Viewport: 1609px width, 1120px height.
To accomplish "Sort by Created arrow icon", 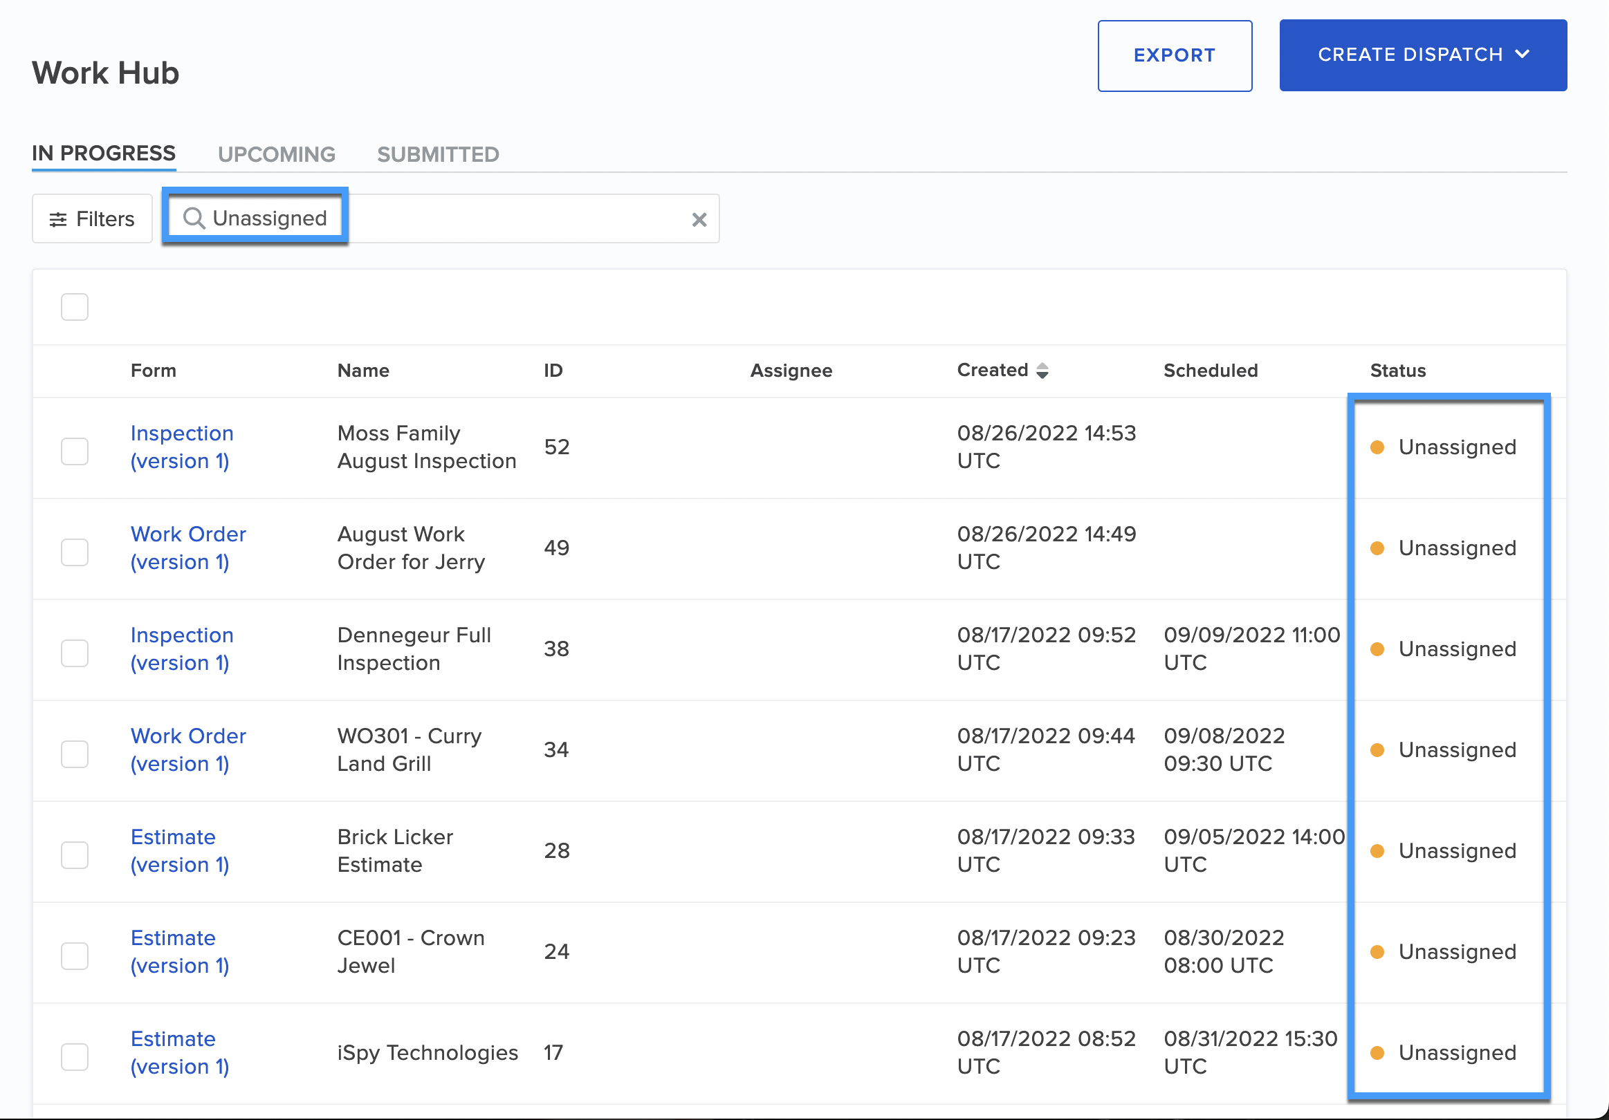I will pyautogui.click(x=1042, y=371).
